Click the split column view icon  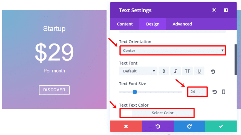[226, 10]
